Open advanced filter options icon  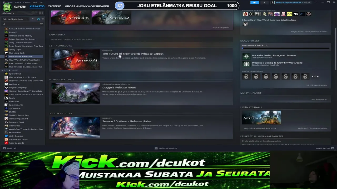(x=41, y=24)
